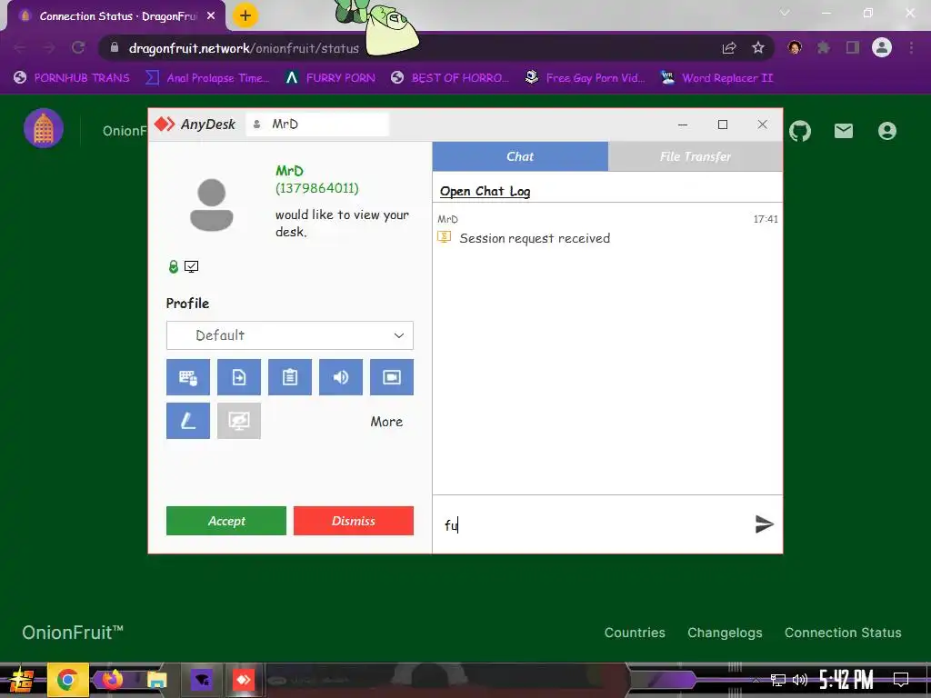The height and width of the screenshot is (698, 931).
Task: Open the notification center icon
Action: [901, 680]
